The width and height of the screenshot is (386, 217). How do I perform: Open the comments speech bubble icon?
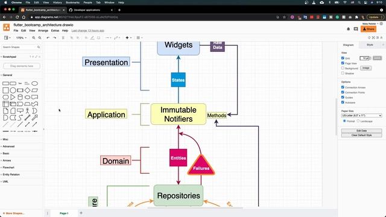tap(356, 29)
